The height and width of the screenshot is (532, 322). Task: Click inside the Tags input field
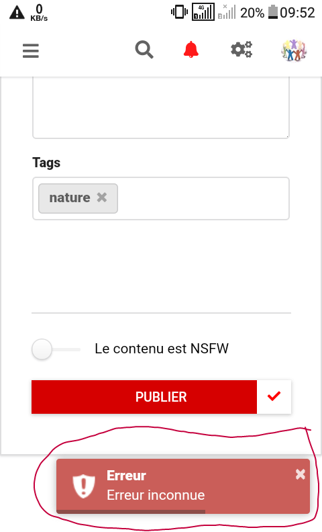pyautogui.click(x=203, y=198)
